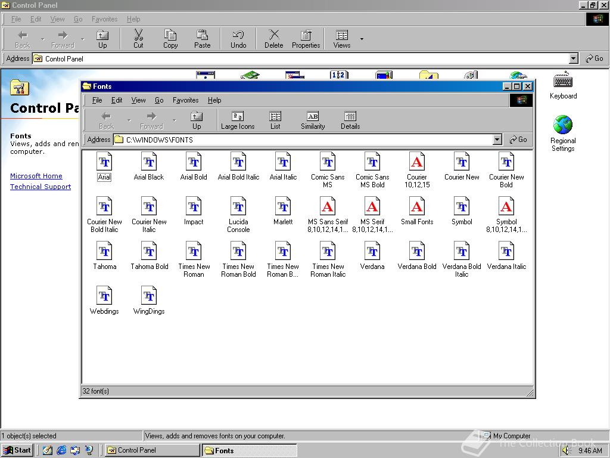The height and width of the screenshot is (458, 610).
Task: Go Up one level in Fonts window
Action: coord(197,120)
